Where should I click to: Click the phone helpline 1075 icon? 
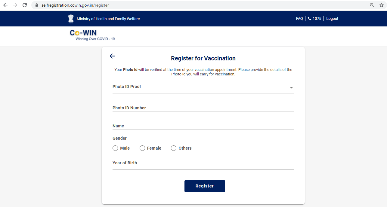pos(309,19)
